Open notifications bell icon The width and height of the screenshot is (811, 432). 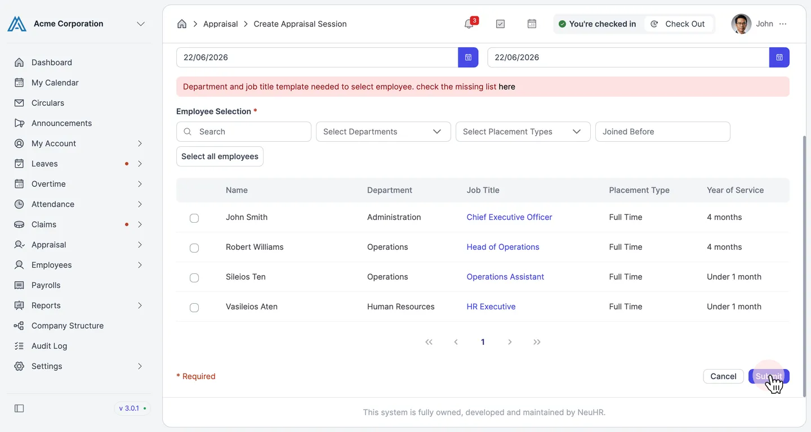(x=469, y=24)
